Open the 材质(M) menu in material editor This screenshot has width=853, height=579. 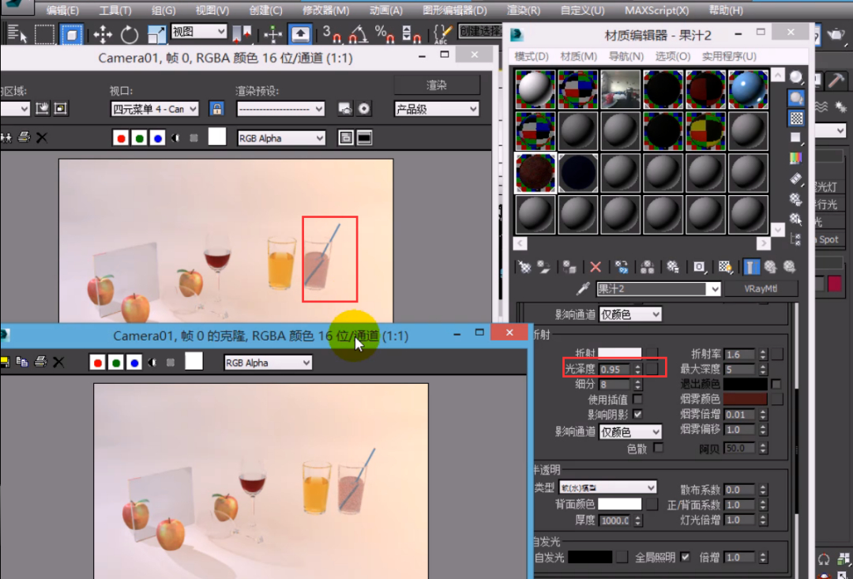coord(578,57)
